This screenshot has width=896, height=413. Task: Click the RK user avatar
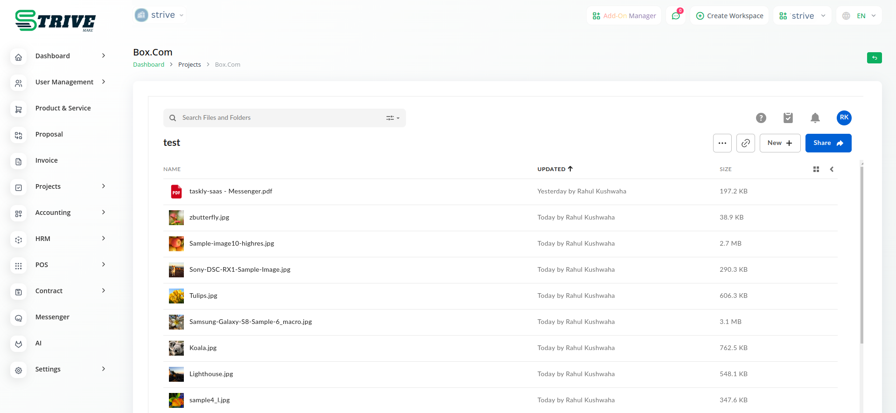pyautogui.click(x=844, y=118)
